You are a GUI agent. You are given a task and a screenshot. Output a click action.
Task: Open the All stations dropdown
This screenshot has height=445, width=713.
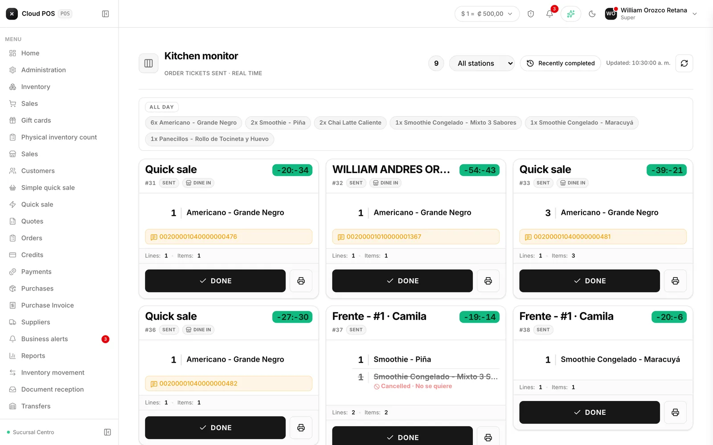482,63
